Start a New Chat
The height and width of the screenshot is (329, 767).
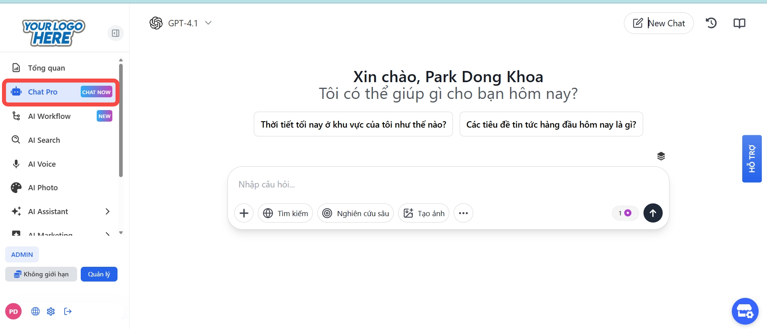[658, 23]
